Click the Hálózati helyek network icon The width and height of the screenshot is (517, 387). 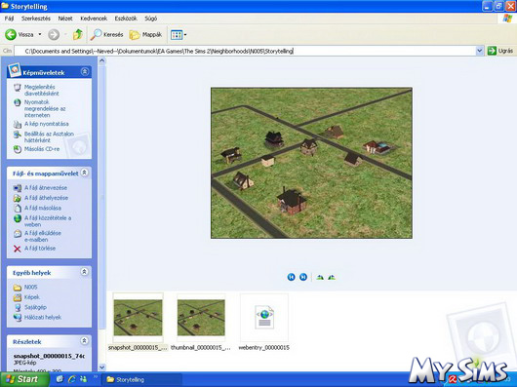(18, 318)
